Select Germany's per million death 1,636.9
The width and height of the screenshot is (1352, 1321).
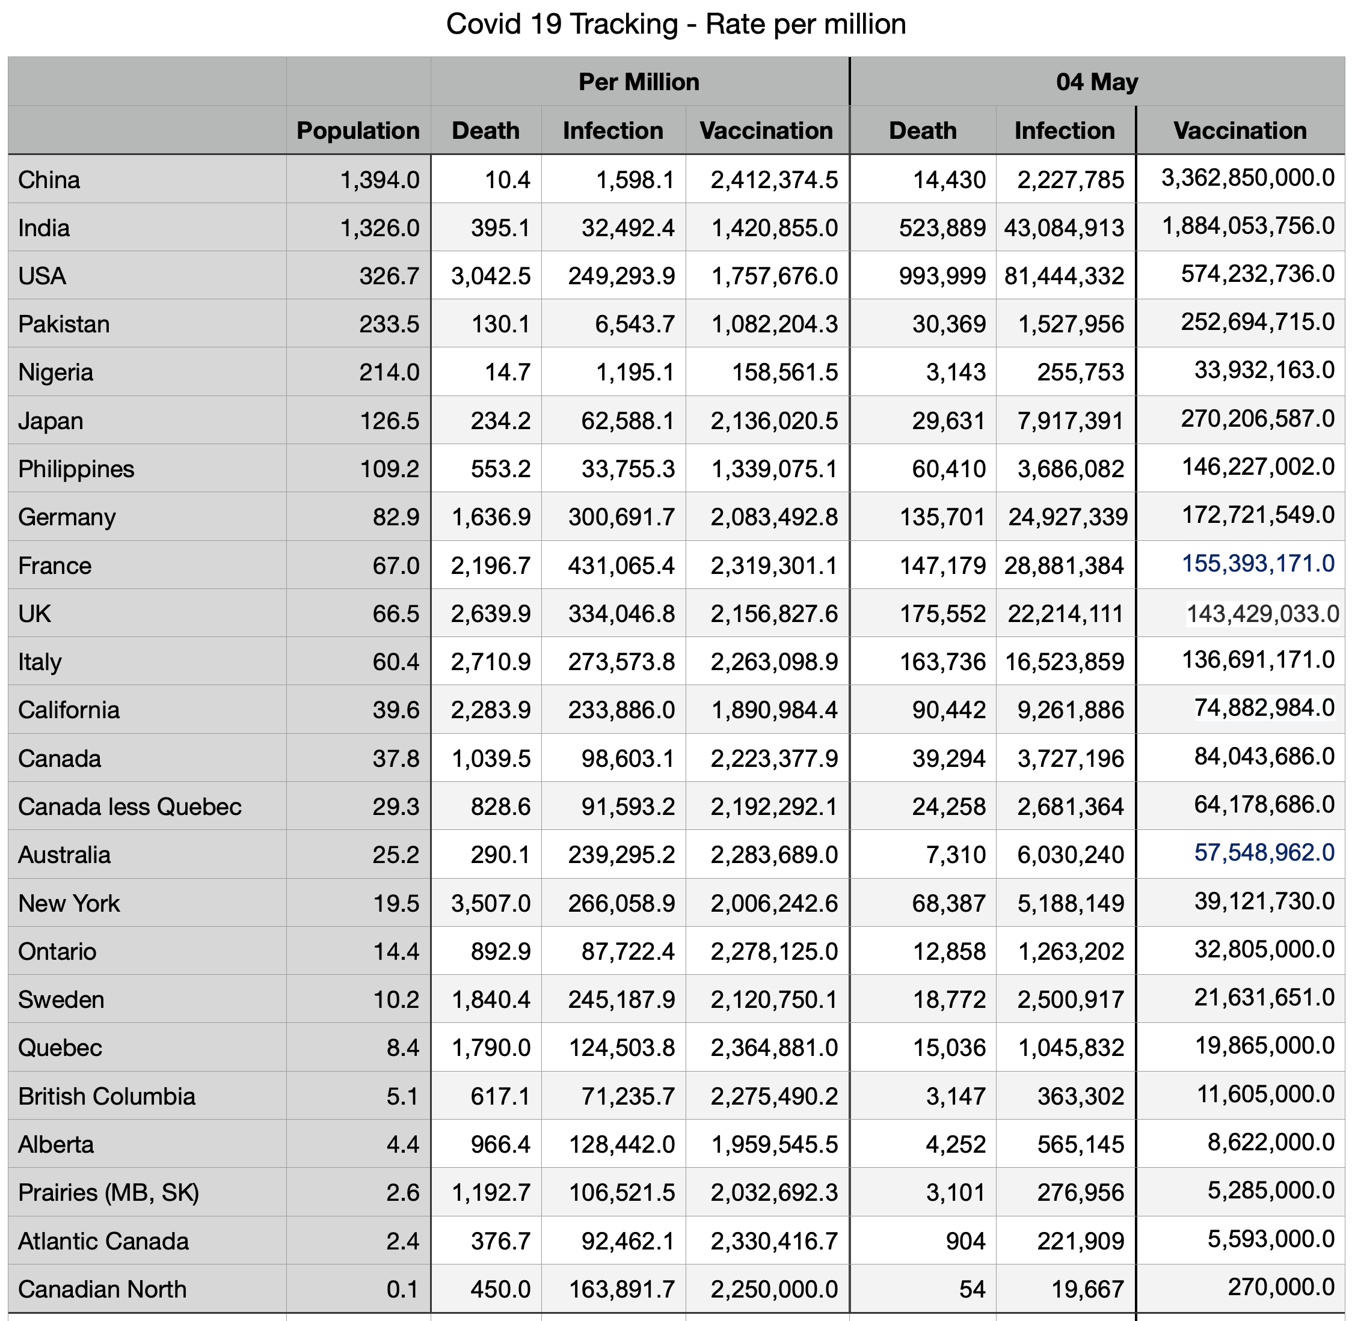(x=491, y=517)
